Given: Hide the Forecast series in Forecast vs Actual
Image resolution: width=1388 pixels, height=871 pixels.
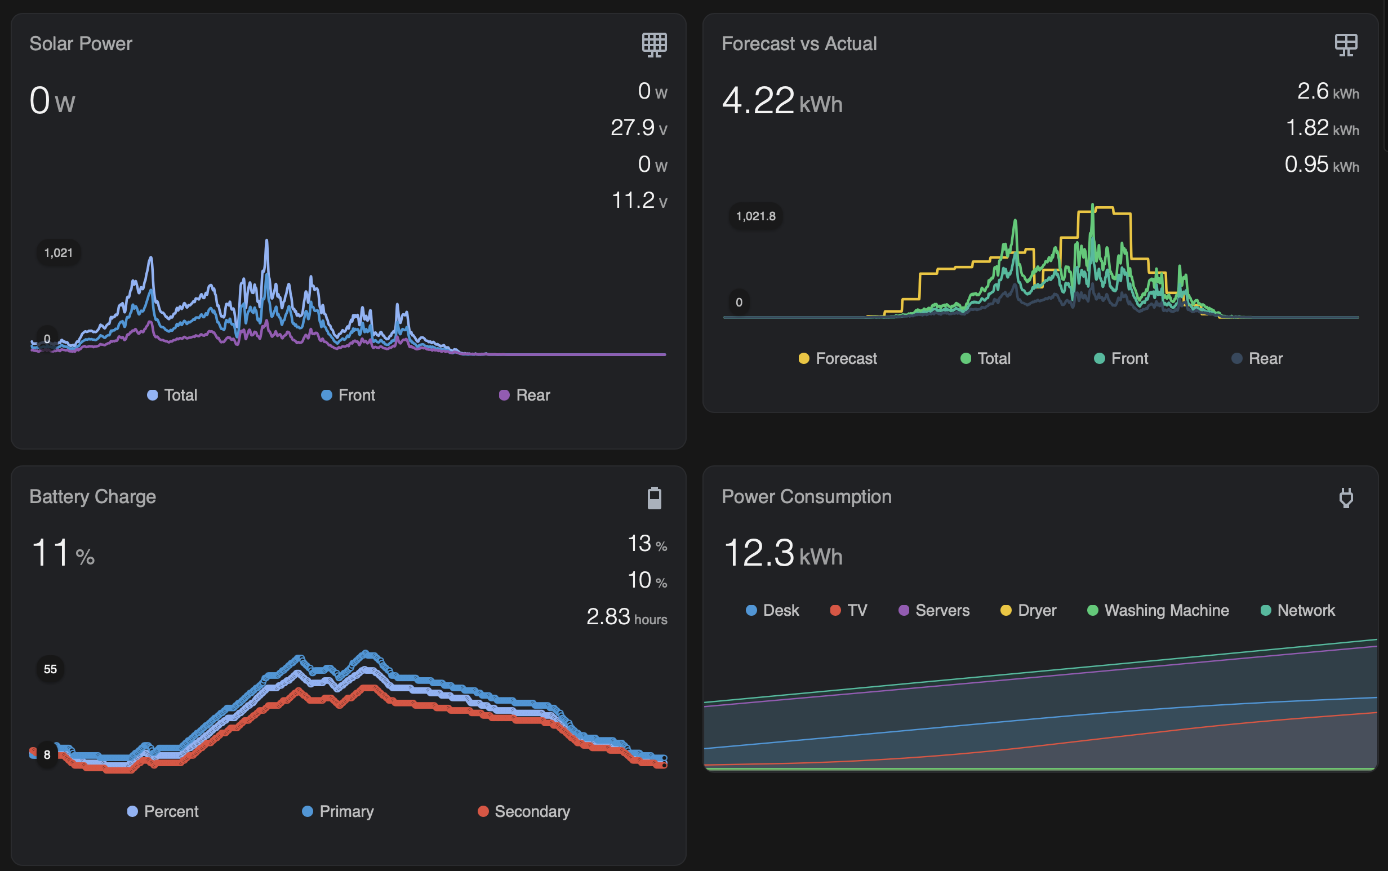Looking at the screenshot, I should 838,358.
